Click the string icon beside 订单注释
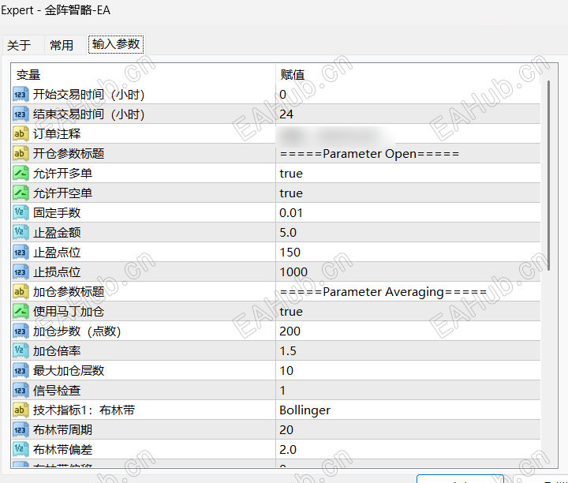The height and width of the screenshot is (483, 568). (x=21, y=134)
